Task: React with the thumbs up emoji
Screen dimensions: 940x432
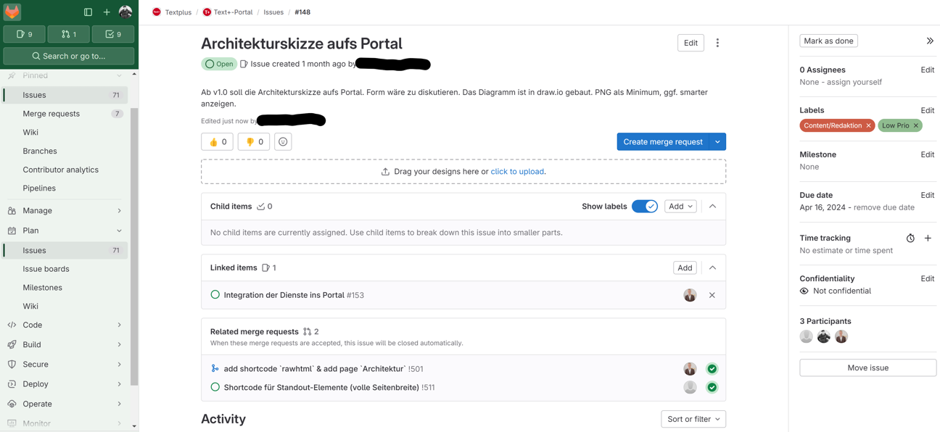Action: pyautogui.click(x=217, y=141)
